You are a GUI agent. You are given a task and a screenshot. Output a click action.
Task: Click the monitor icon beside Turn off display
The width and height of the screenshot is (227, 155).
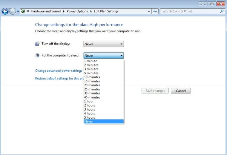(x=37, y=44)
